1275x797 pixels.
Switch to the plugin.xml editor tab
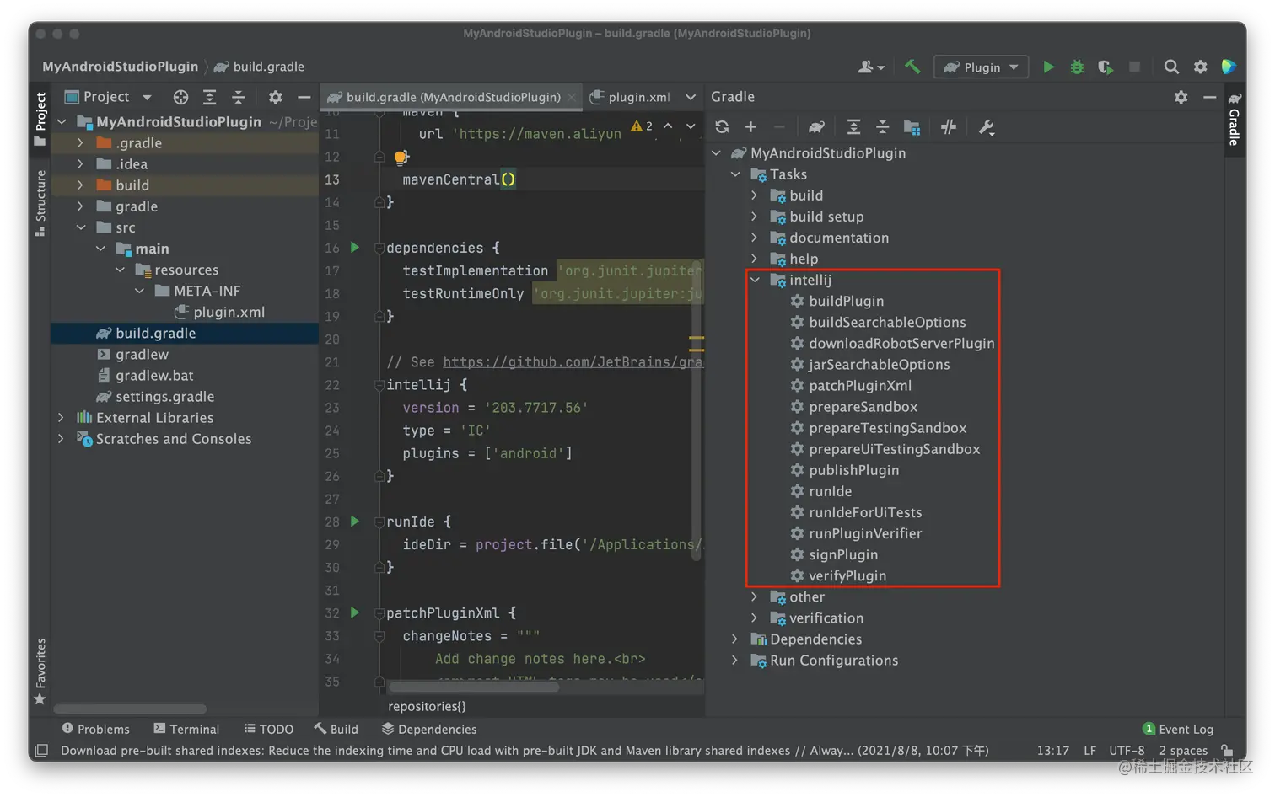tap(631, 97)
